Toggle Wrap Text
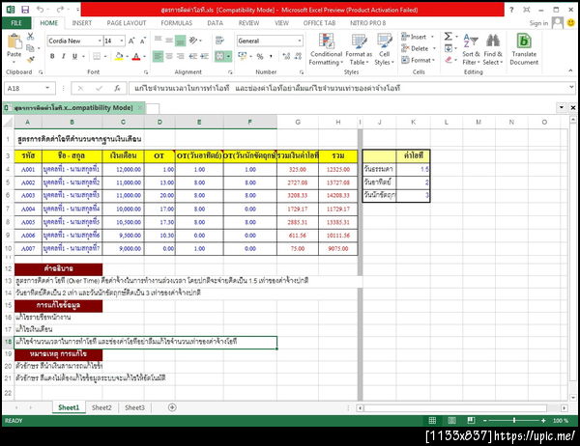The height and width of the screenshot is (446, 580). coord(219,41)
